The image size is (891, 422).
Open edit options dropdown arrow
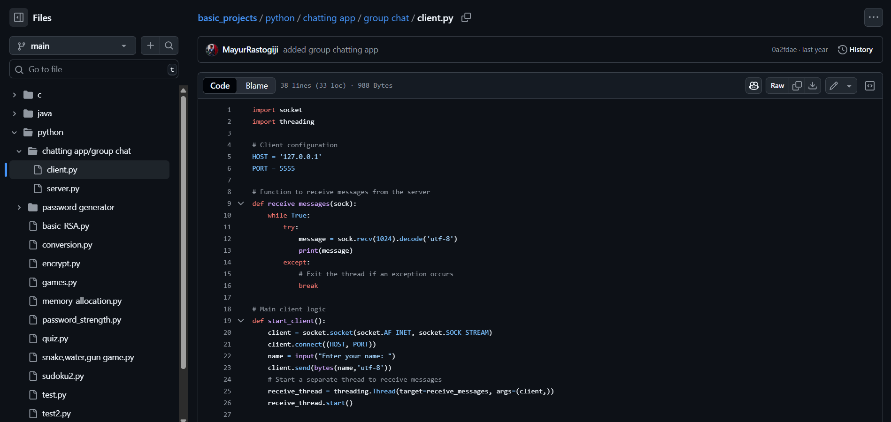pos(849,86)
